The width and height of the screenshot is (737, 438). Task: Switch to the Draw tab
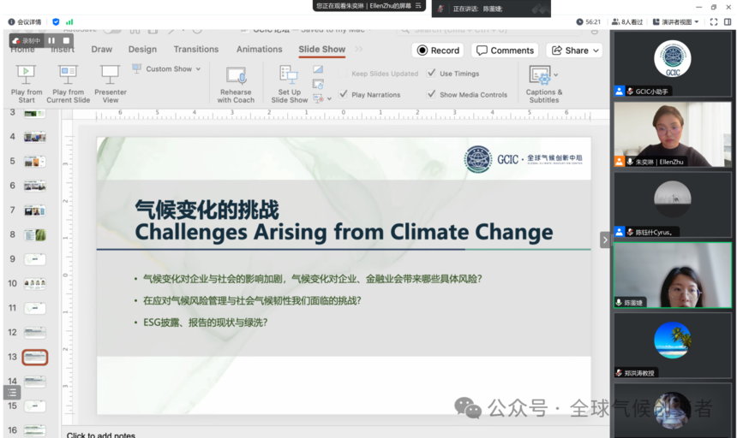[101, 50]
